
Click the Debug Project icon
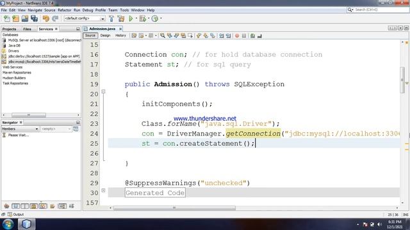pyautogui.click(x=142, y=19)
